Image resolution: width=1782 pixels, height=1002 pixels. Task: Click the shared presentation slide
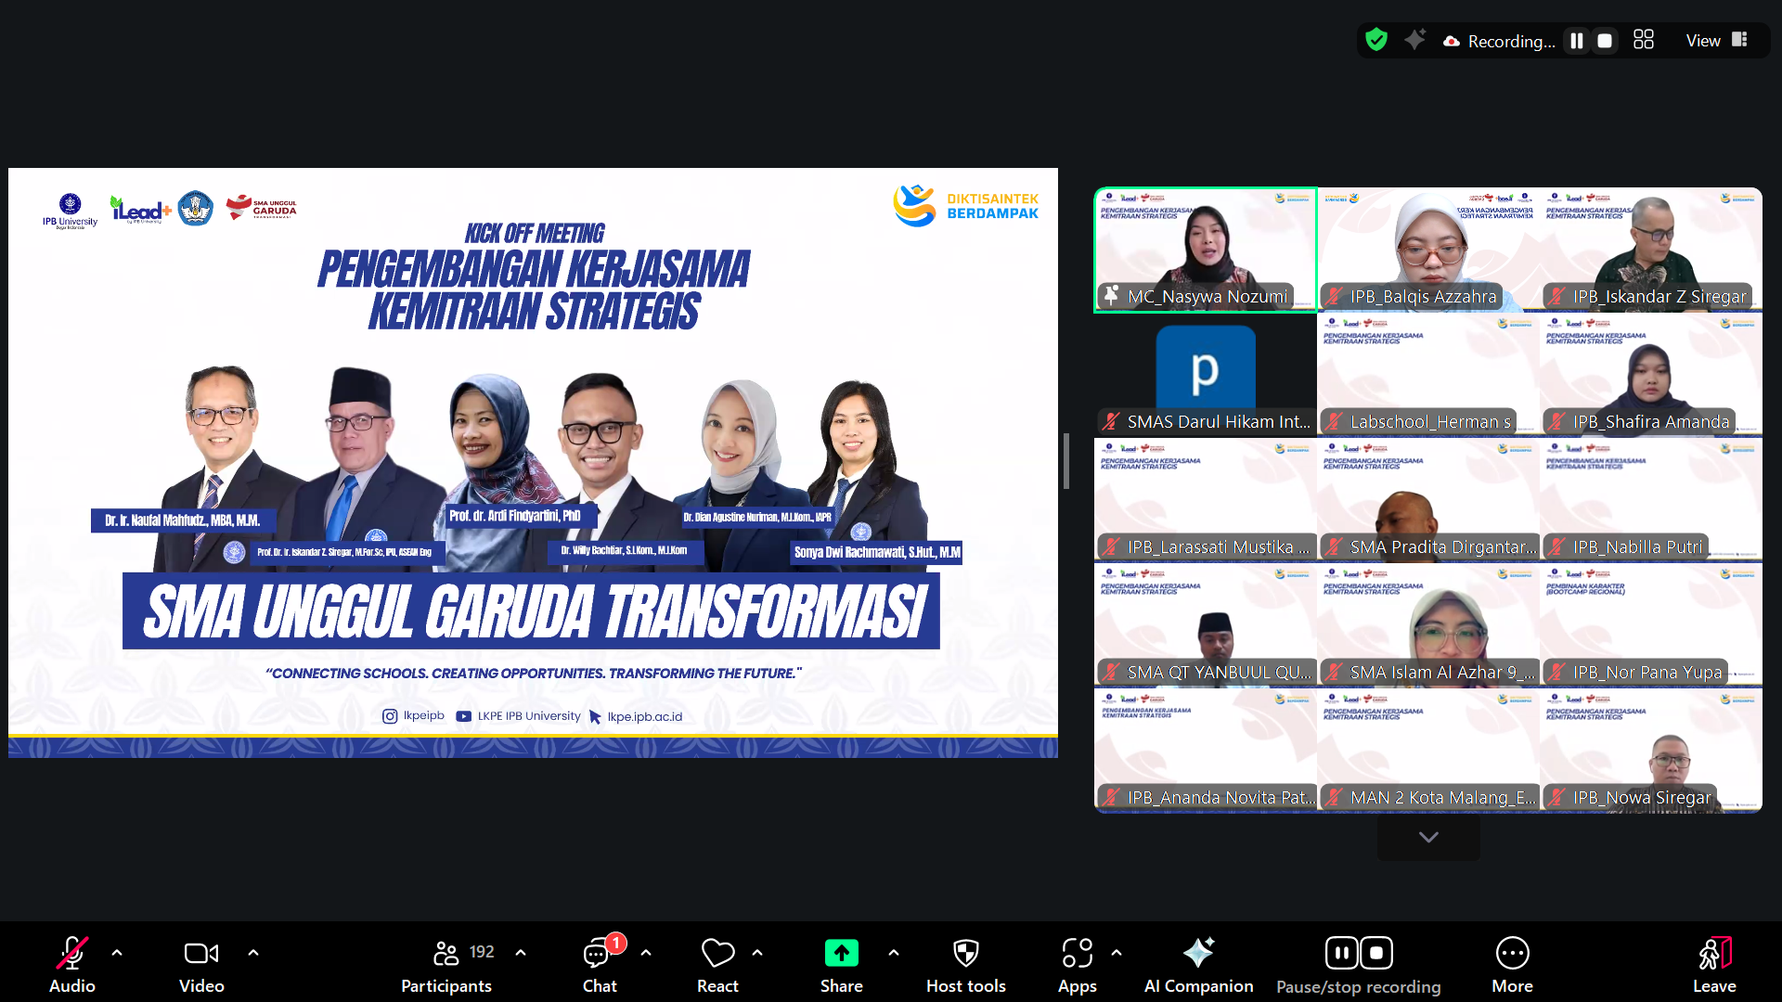(533, 462)
